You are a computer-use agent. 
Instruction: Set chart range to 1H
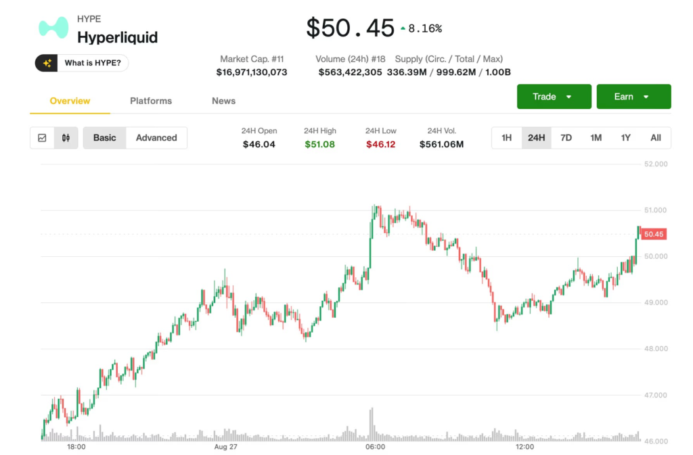[x=506, y=138]
